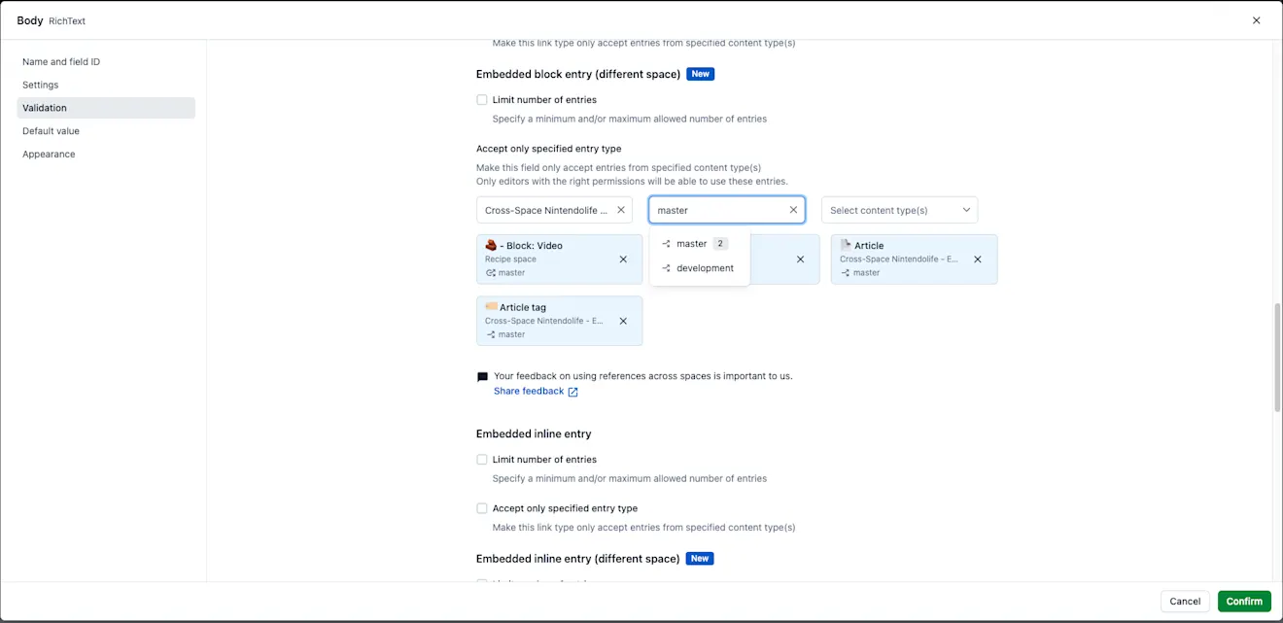
Task: Open the Select content type(s) dropdown
Action: (x=899, y=210)
